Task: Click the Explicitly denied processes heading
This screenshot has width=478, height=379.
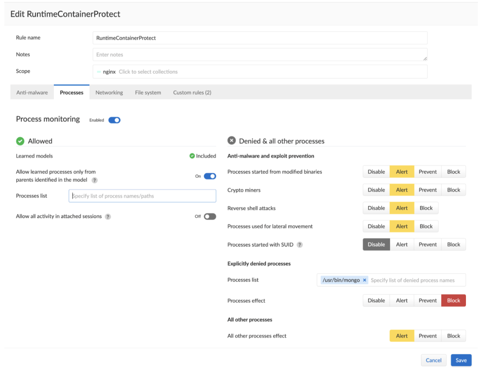Action: [x=259, y=264]
